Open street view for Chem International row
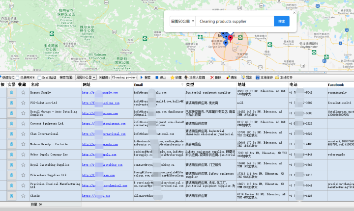Screen dimensions: 354x211 coord(11,134)
